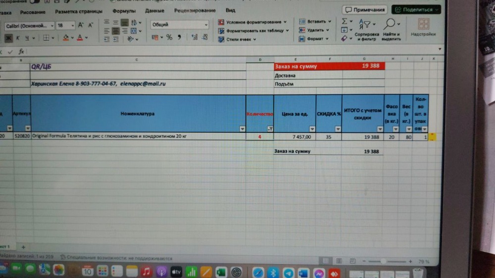
Task: Toggle italic formatting (К button)
Action: tap(18, 38)
